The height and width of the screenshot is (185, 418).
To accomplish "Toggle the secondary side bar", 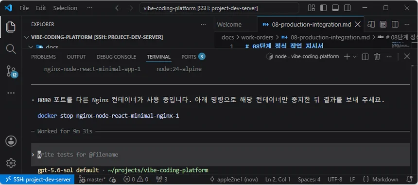I will [x=347, y=8].
